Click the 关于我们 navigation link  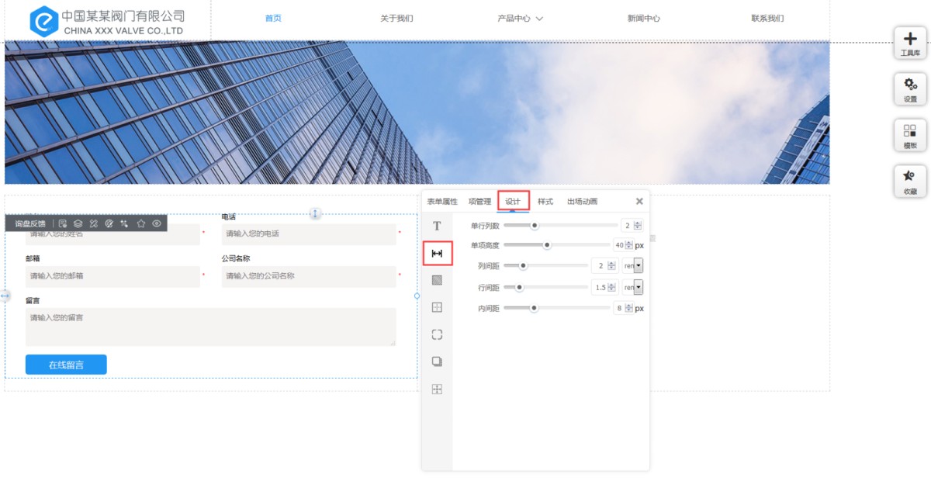click(x=396, y=19)
